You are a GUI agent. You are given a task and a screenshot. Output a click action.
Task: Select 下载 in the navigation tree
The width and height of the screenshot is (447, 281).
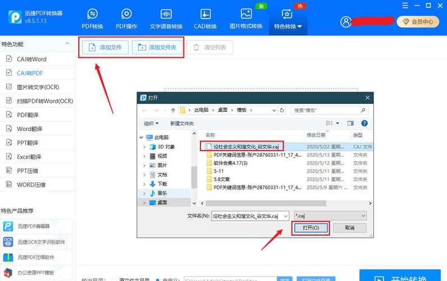[162, 184]
